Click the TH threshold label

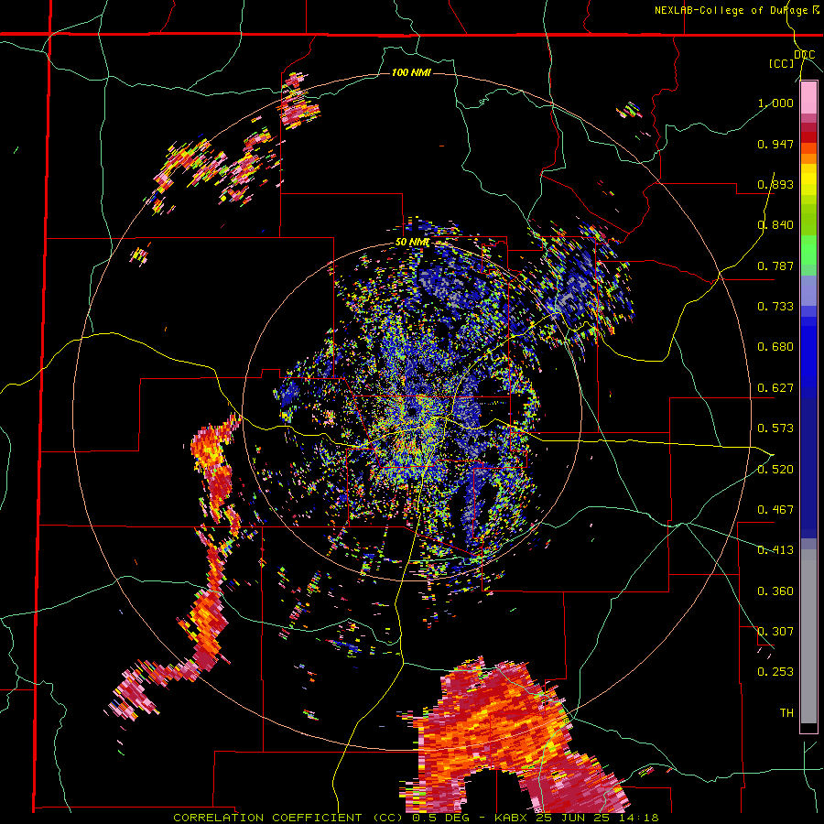(x=786, y=713)
